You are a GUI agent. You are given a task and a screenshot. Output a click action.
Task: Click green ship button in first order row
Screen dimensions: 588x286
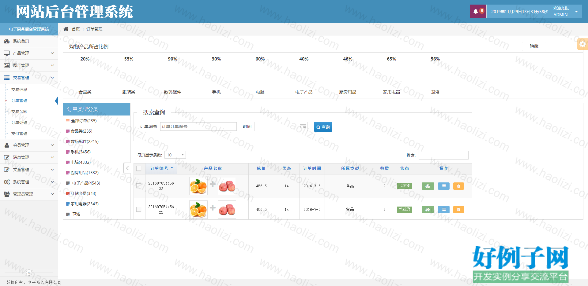click(428, 186)
